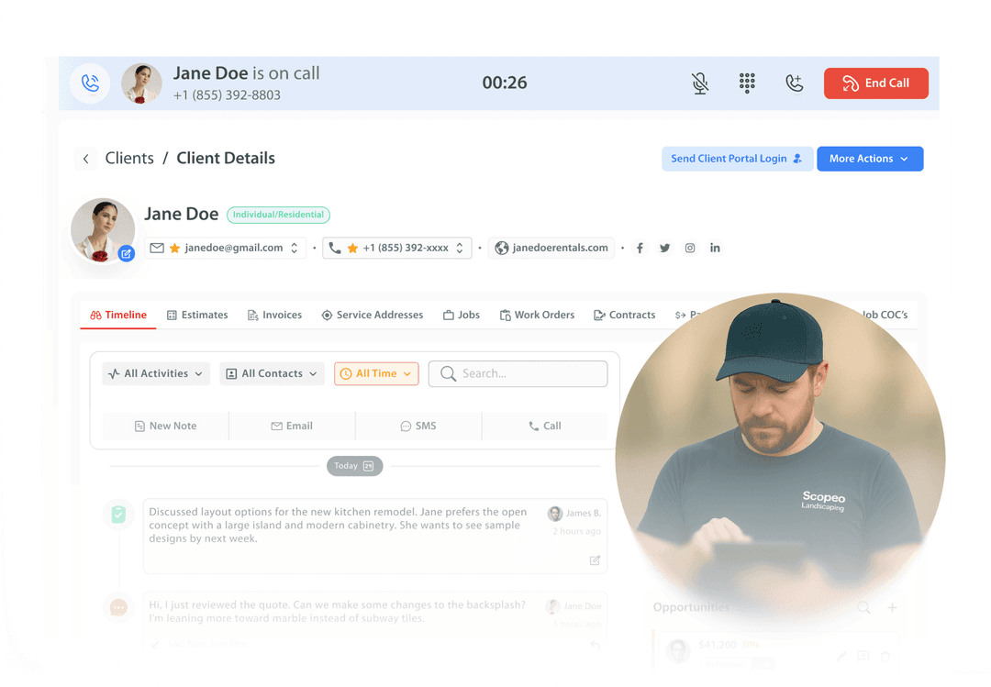Open the dial keypad

pyautogui.click(x=747, y=83)
